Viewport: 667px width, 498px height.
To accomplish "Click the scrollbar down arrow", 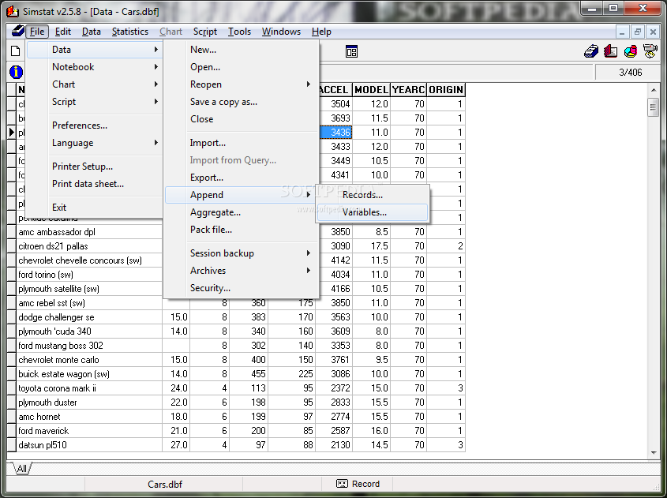I will pos(654,453).
